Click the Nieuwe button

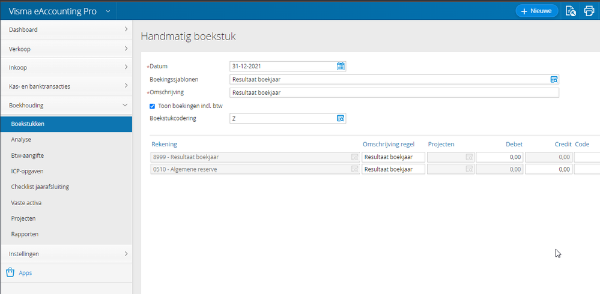536,11
